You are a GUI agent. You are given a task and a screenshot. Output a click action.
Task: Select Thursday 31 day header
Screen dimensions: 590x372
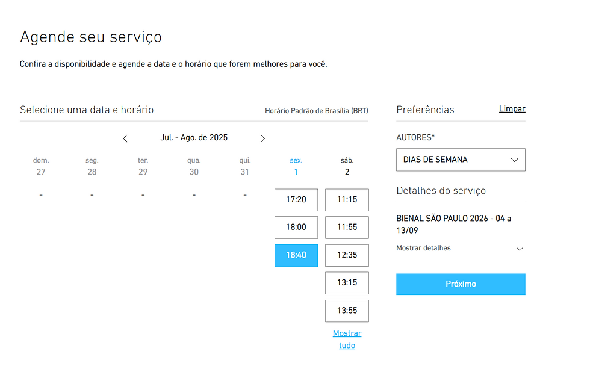[x=245, y=166]
